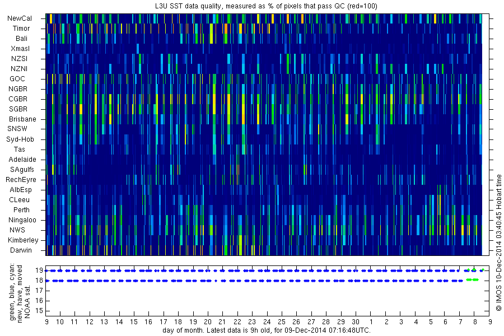Screen dimensions: 504x336
Task: Click day 7 on the x-axis
Action: click(460, 322)
